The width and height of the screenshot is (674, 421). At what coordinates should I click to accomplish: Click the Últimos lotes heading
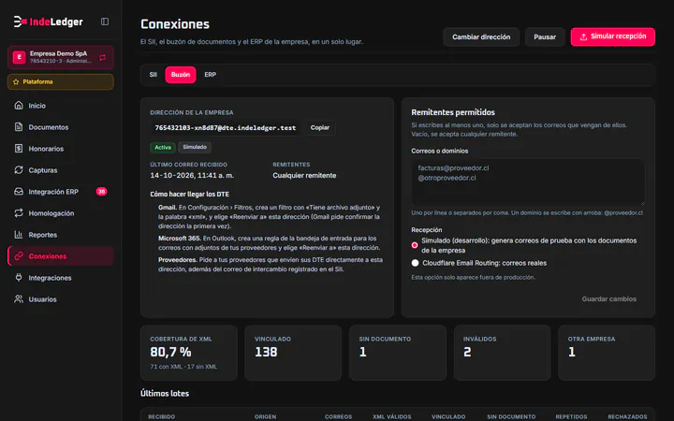click(165, 394)
